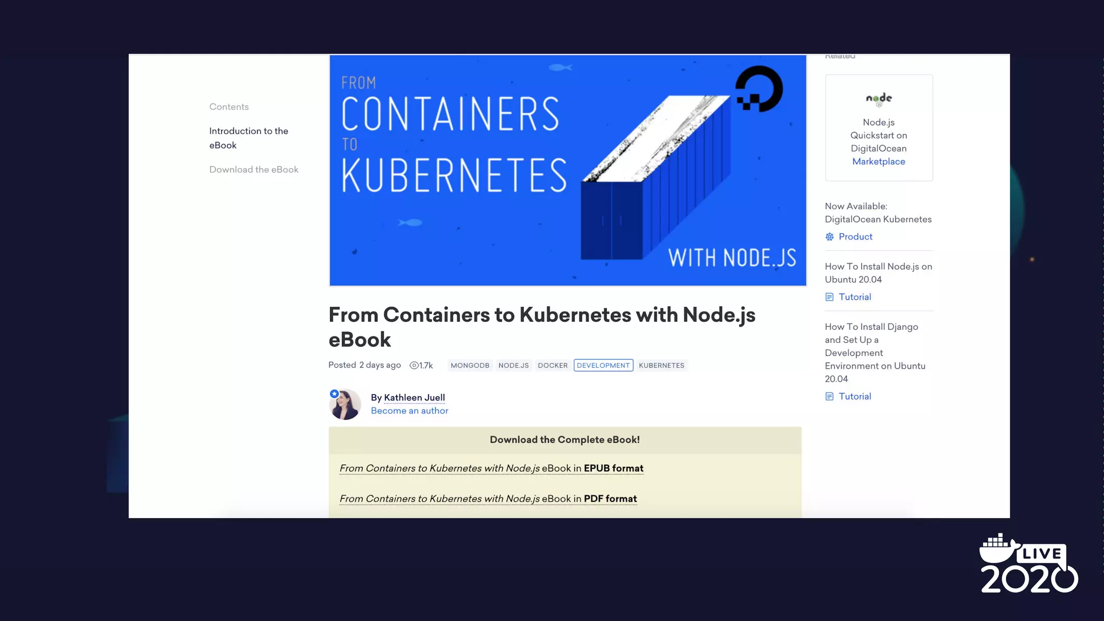This screenshot has height=621, width=1104.
Task: Click the Node.js logo in Related card
Action: 879,99
